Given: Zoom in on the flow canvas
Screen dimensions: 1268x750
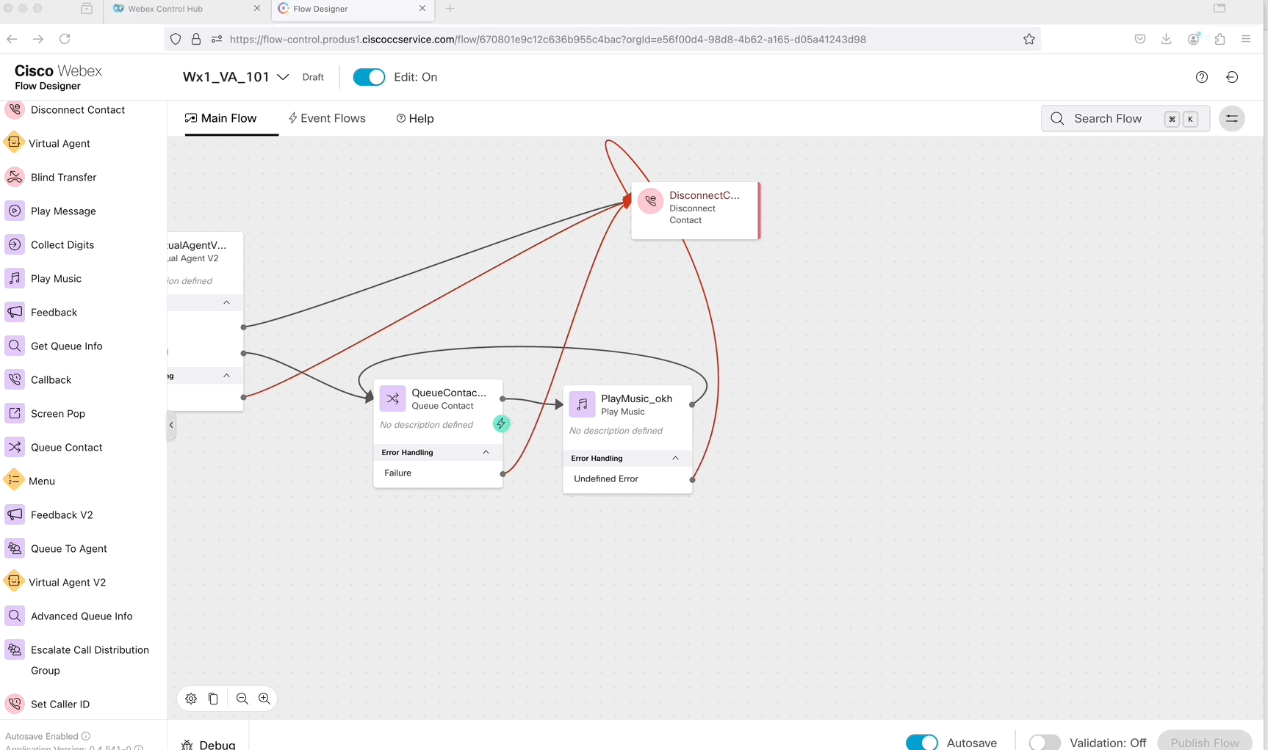Looking at the screenshot, I should coord(264,699).
